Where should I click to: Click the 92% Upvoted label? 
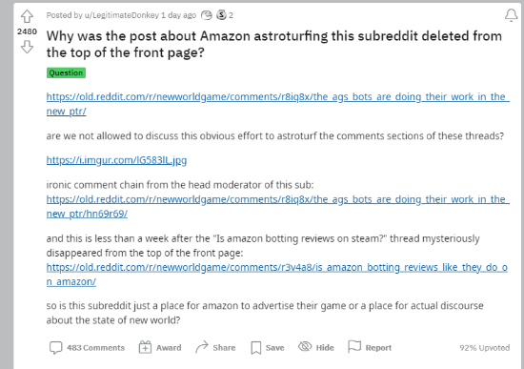click(x=485, y=348)
